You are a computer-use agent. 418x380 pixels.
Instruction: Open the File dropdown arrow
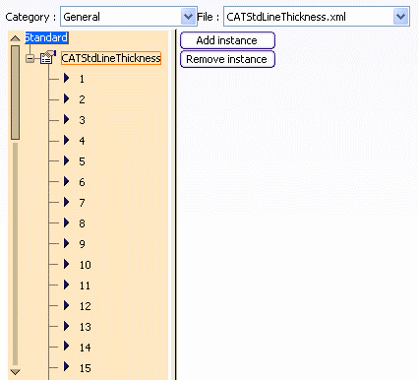(400, 17)
